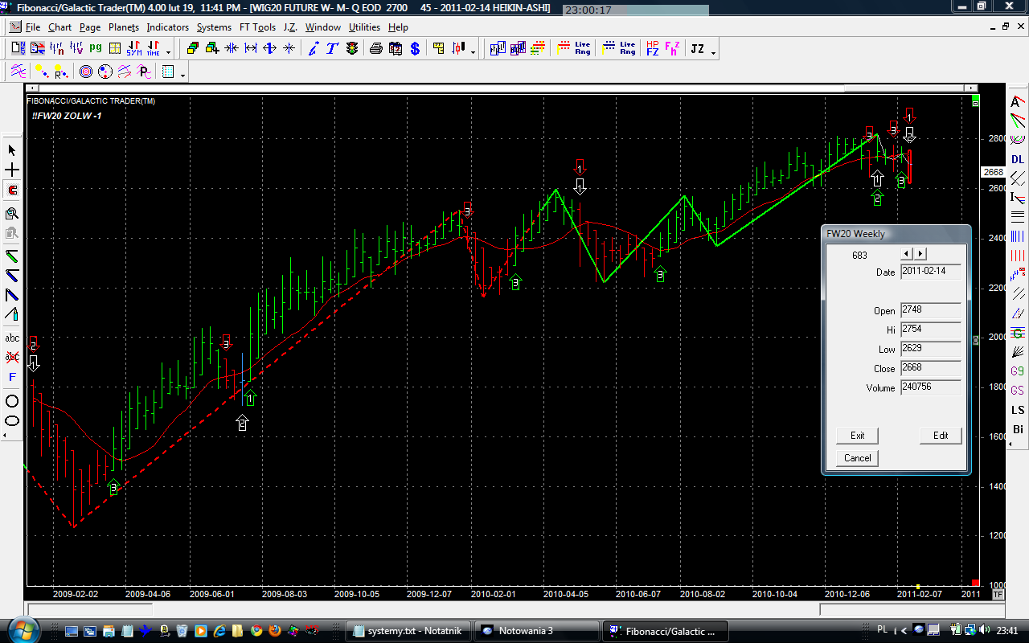Open the FT Tools menu

coord(257,27)
